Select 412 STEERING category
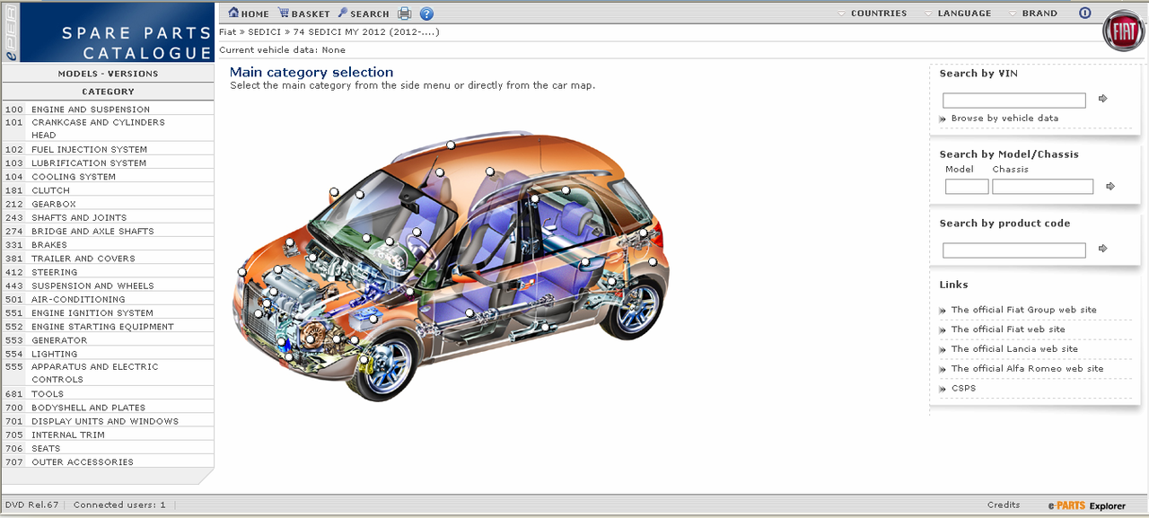 (x=108, y=272)
